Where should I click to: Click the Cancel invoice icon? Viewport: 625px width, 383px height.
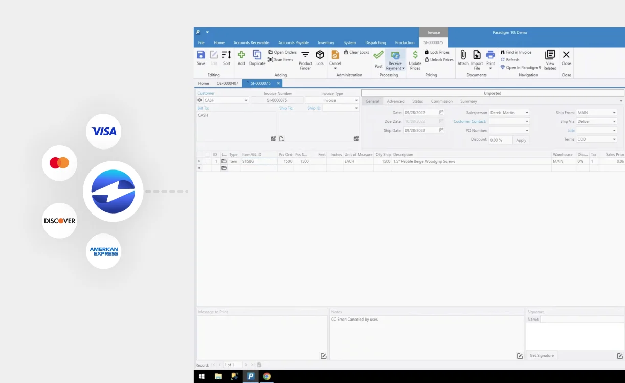click(x=335, y=55)
